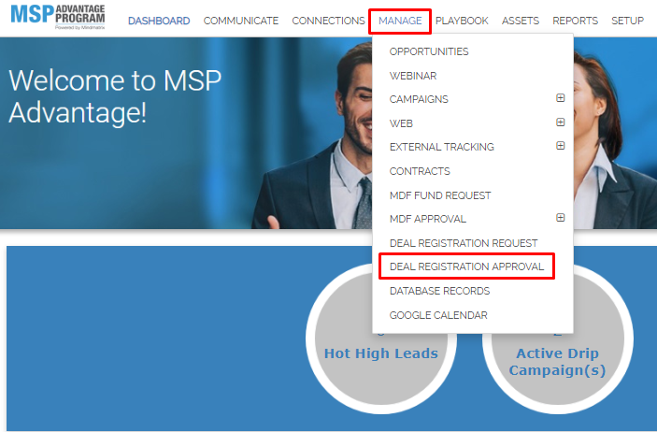Select Deal Registration Request
657x432 pixels.
464,244
